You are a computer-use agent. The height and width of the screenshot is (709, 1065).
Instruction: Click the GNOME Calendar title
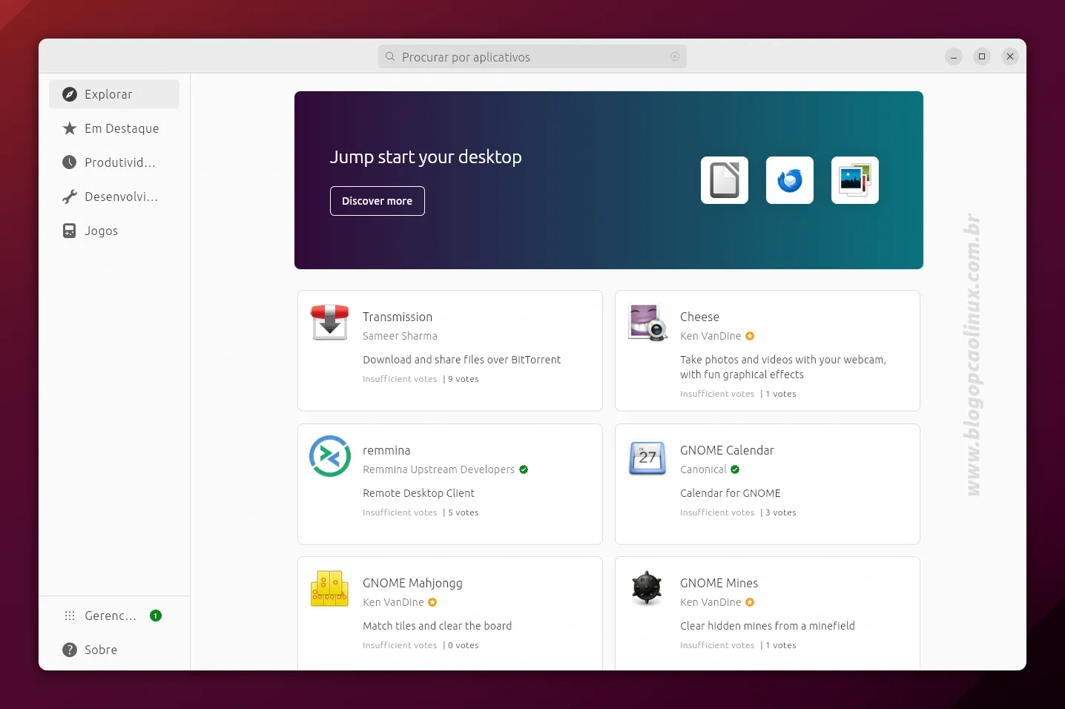[x=727, y=450]
